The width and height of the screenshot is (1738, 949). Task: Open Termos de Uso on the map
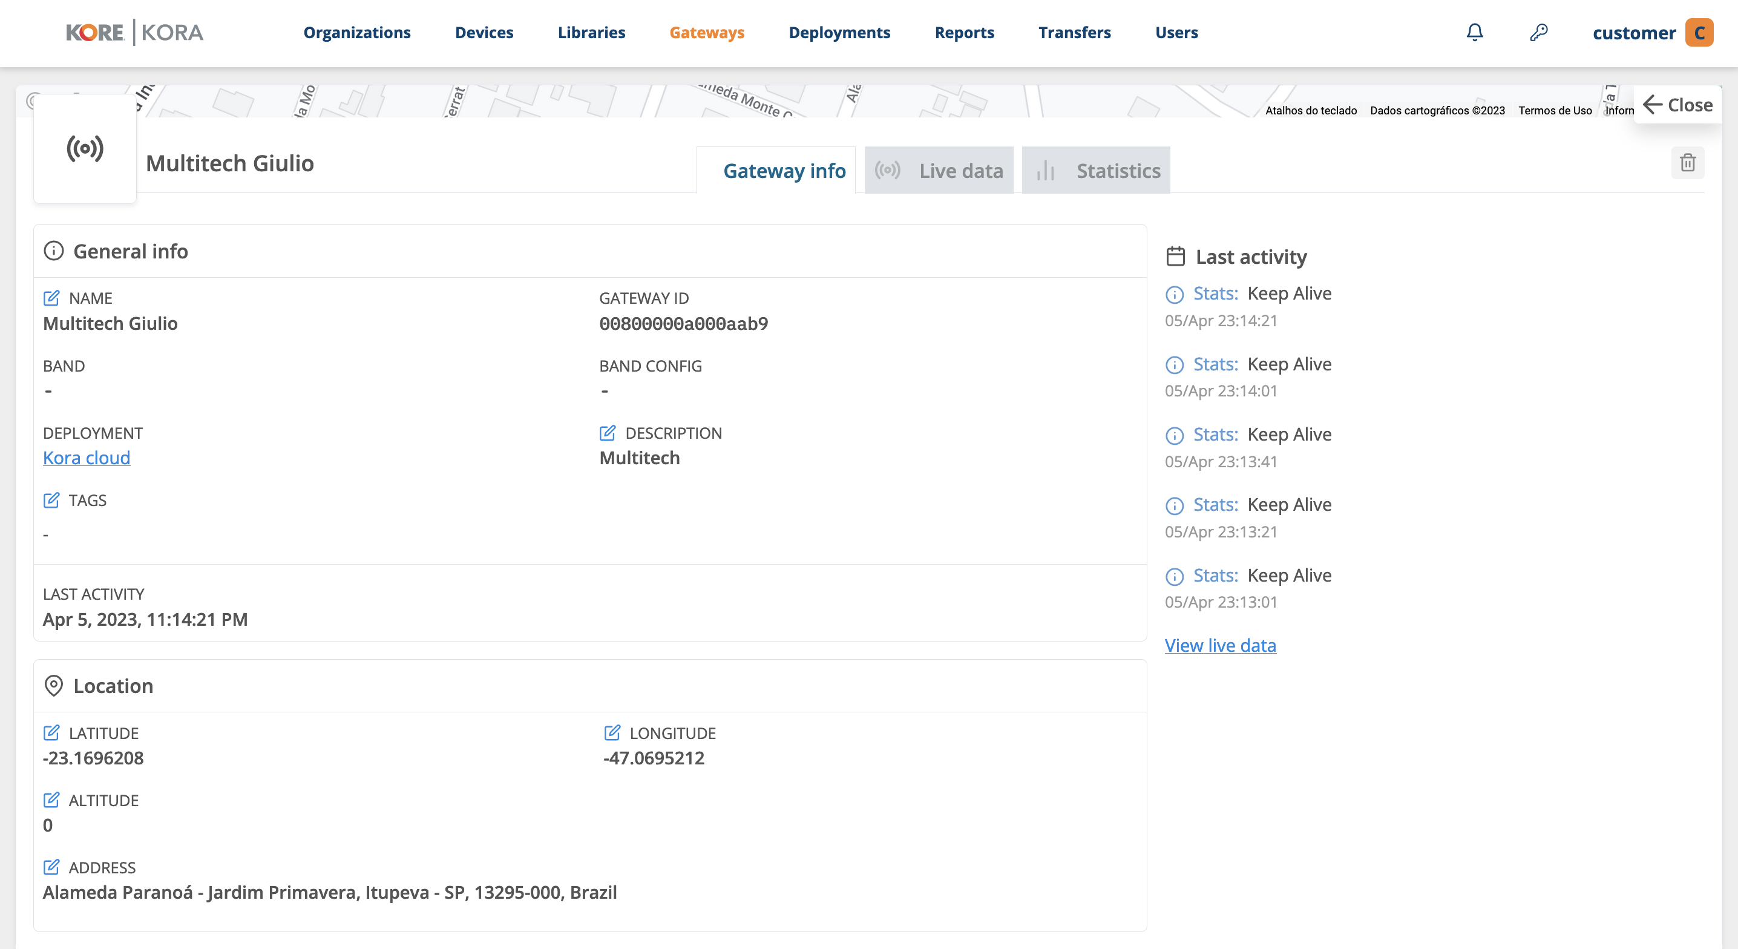point(1555,110)
